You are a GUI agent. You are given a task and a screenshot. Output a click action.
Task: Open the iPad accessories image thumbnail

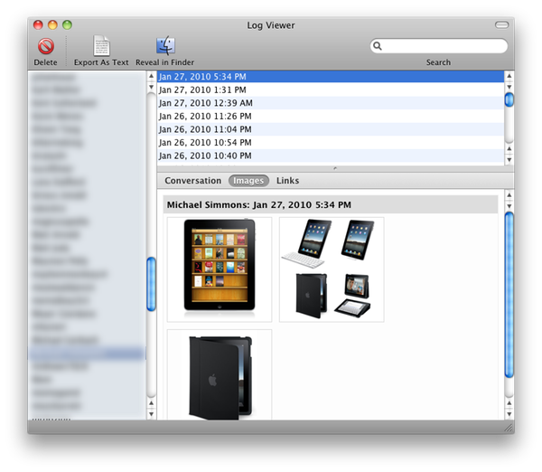(x=332, y=269)
